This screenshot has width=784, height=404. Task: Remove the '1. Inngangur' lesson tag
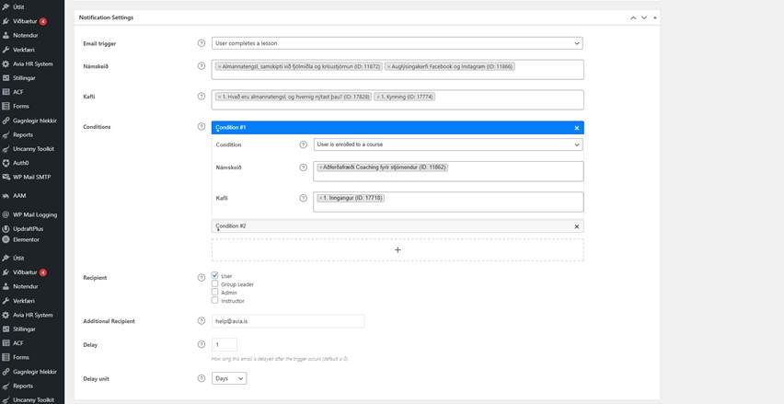[320, 198]
